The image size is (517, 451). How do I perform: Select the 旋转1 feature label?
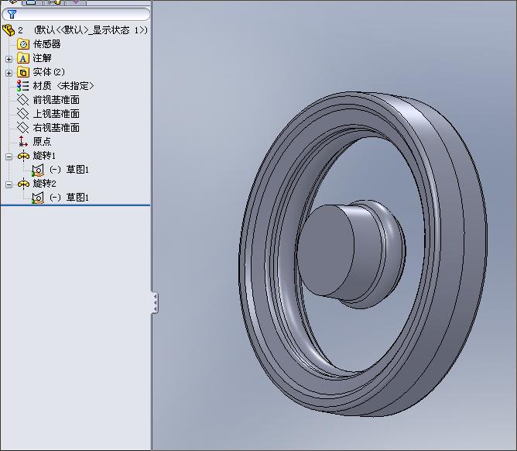tap(44, 156)
